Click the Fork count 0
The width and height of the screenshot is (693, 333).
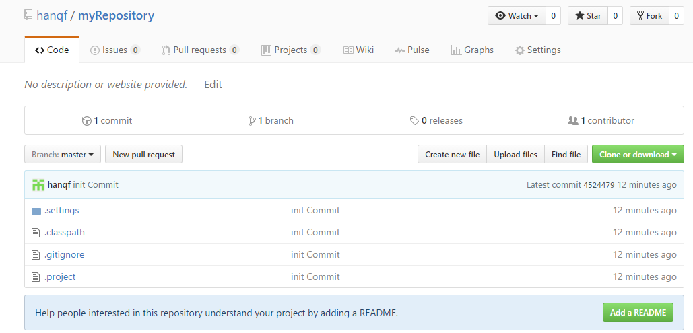point(677,16)
